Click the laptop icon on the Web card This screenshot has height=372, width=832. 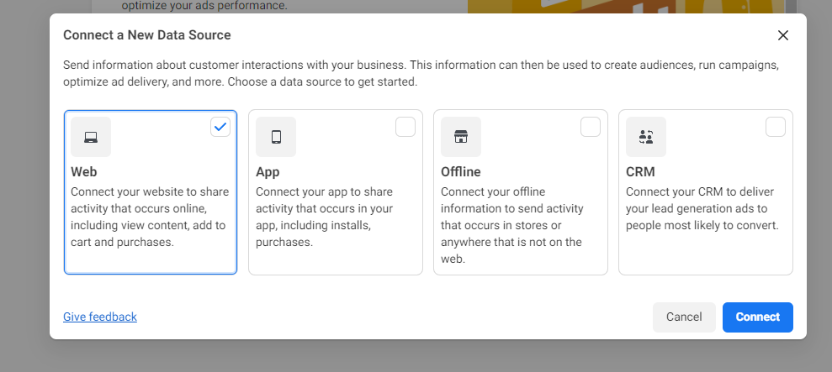(x=91, y=137)
